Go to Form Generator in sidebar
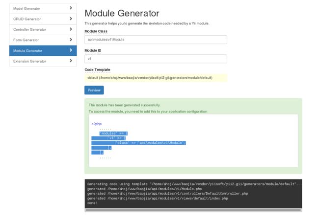The width and height of the screenshot is (319, 223). 43,40
